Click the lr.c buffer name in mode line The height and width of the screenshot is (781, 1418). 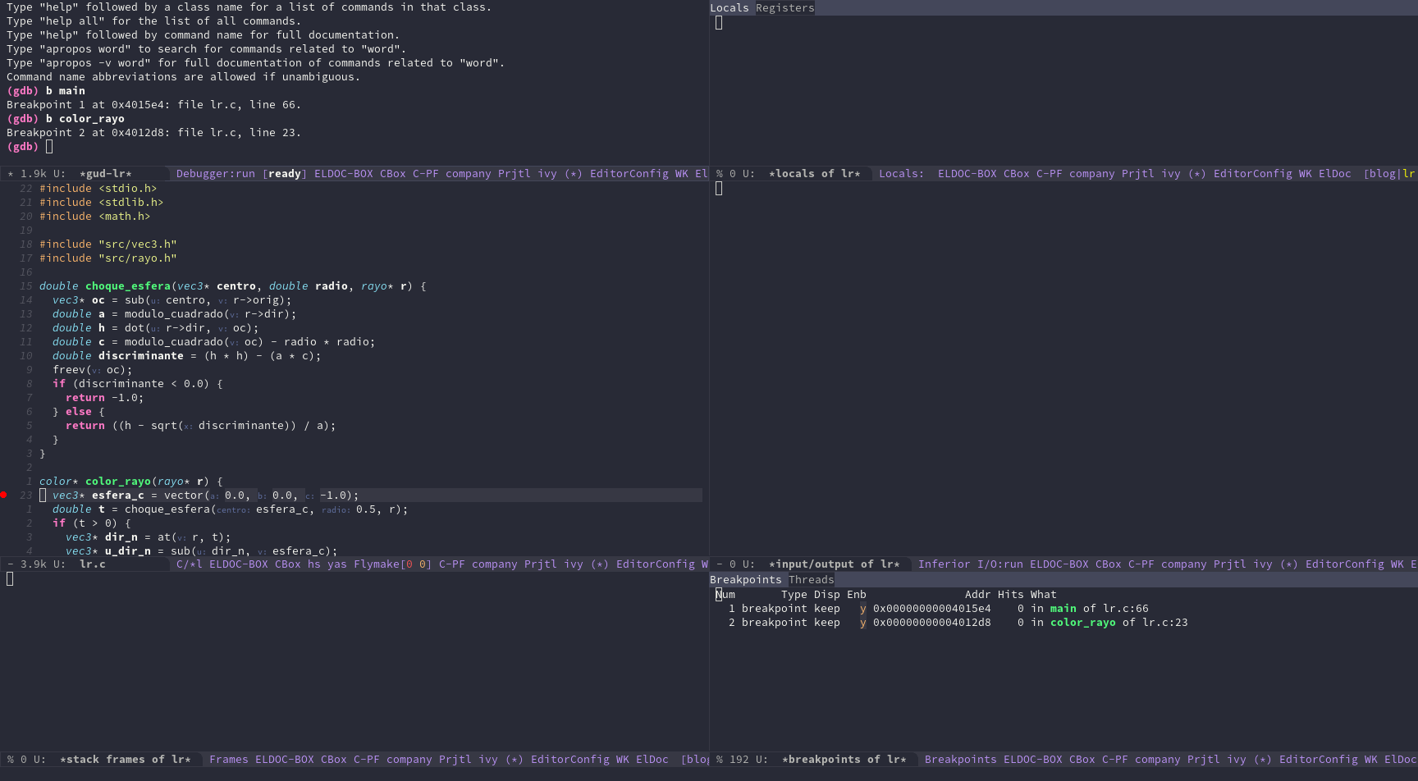(x=93, y=564)
